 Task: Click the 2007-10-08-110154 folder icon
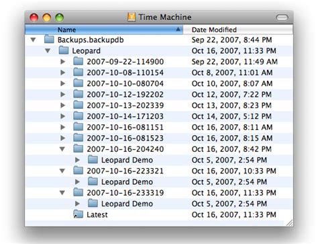(78, 72)
